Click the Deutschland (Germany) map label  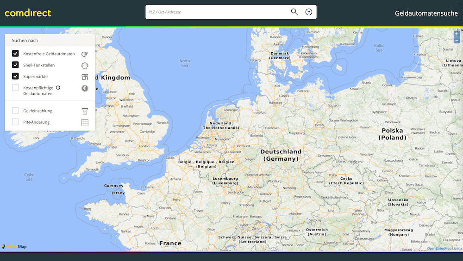coord(281,155)
